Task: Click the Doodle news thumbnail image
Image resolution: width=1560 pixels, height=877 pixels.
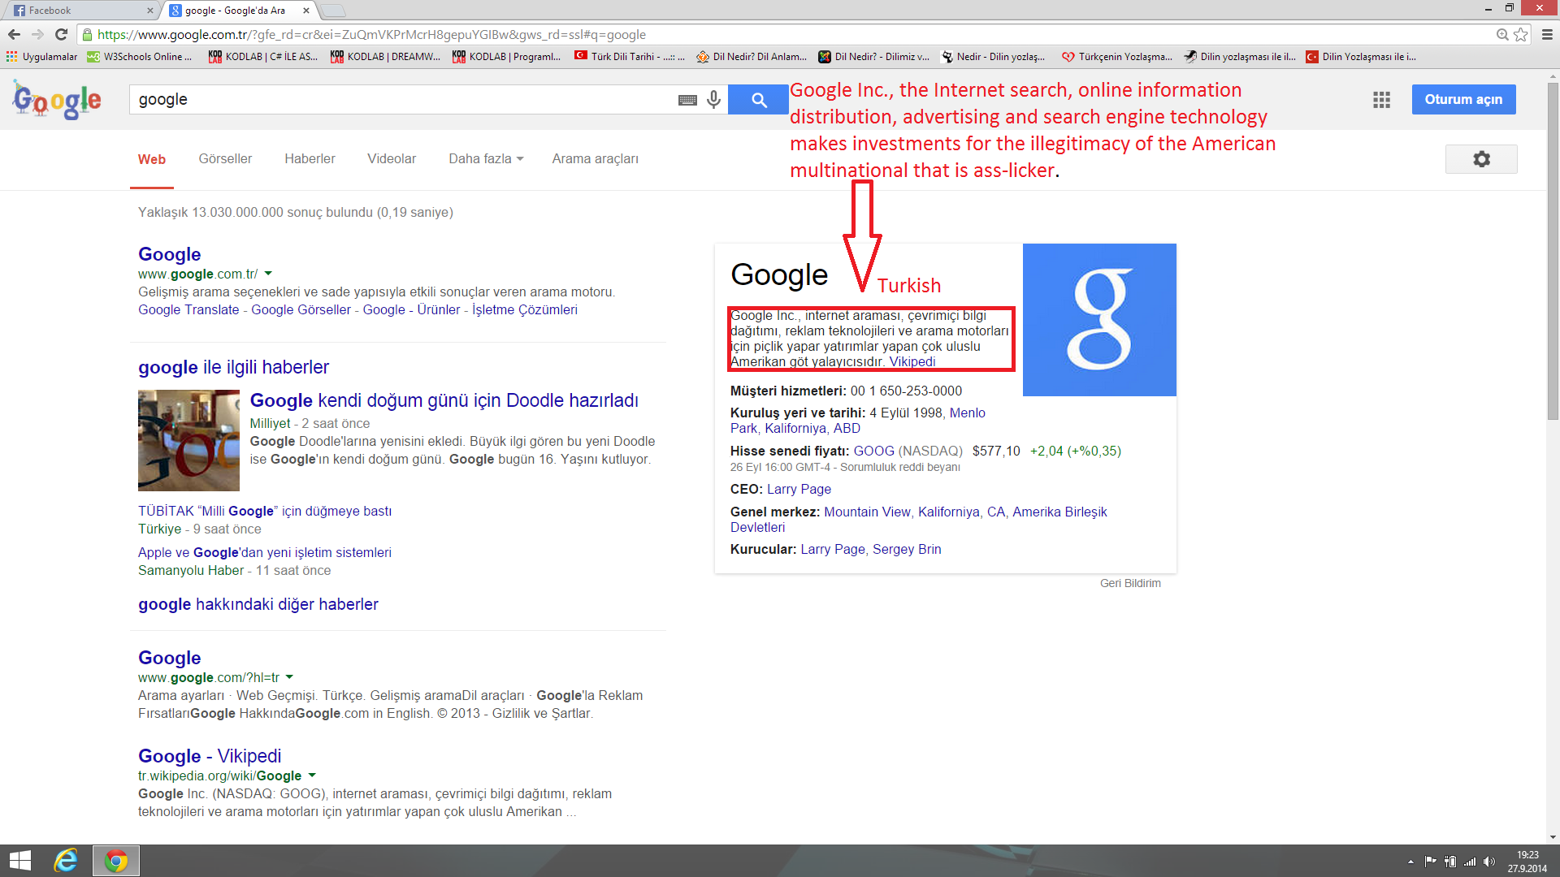Action: pos(188,440)
